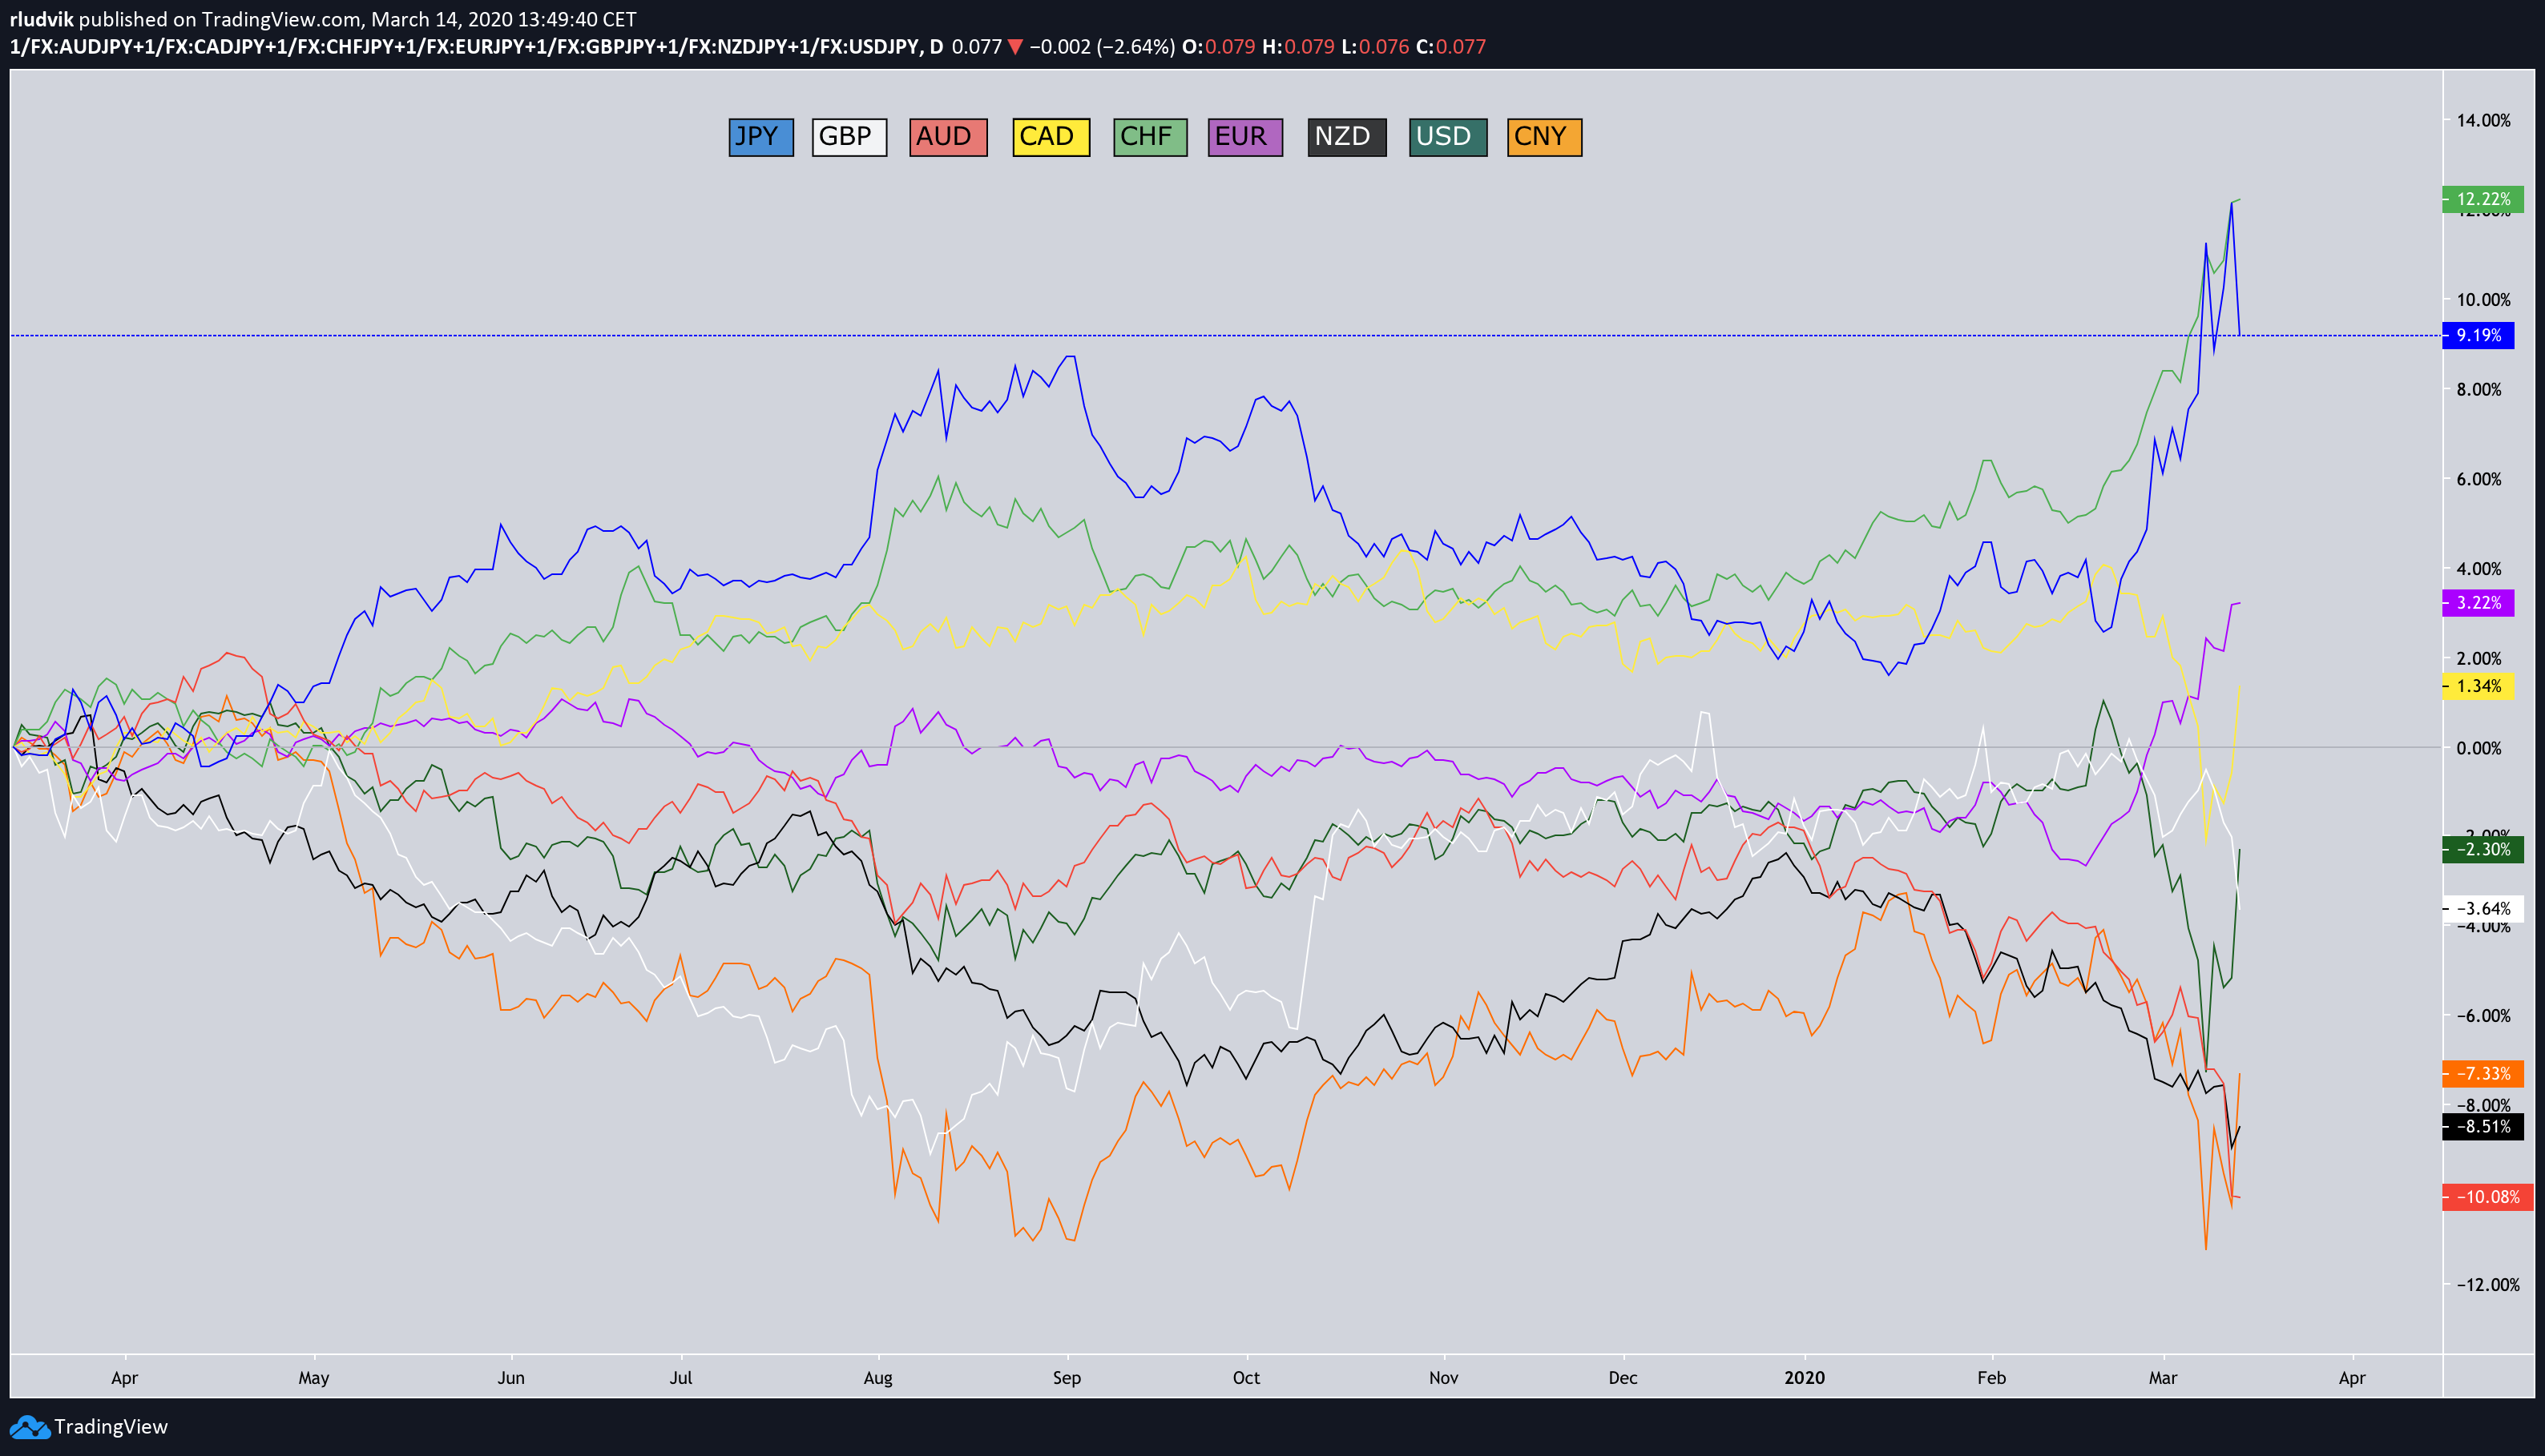Click the Dec label on time axis
The height and width of the screenshot is (1456, 2545).
point(1623,1378)
